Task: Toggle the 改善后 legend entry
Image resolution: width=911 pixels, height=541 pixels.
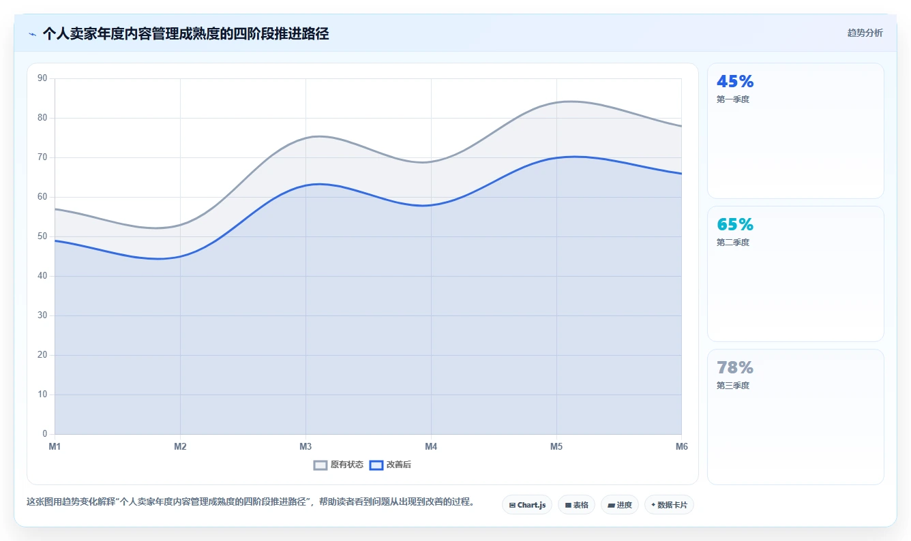Action: [x=390, y=465]
